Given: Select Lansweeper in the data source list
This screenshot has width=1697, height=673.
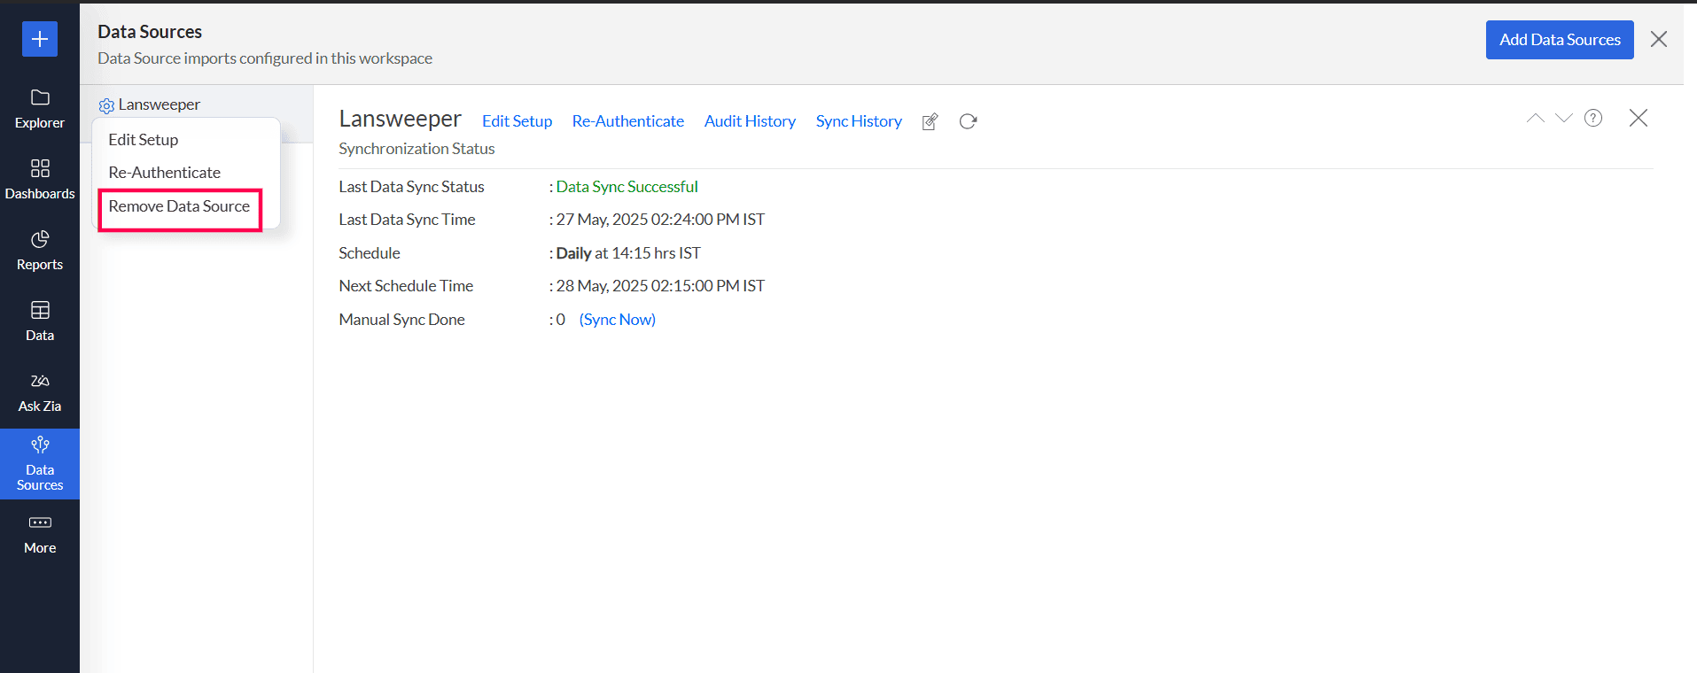Looking at the screenshot, I should [x=160, y=104].
